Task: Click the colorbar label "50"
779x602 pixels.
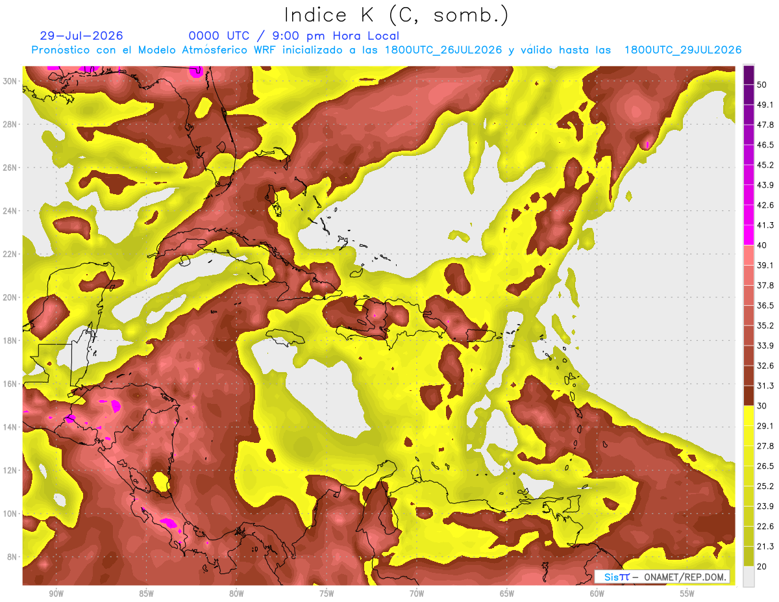Action: click(761, 84)
